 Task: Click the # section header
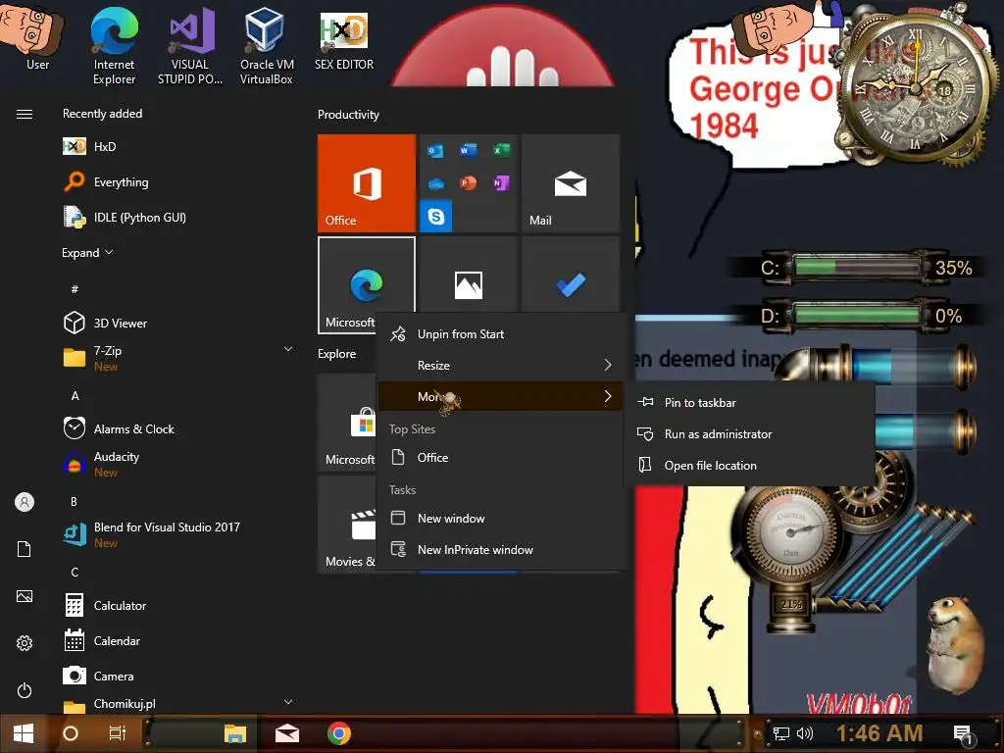tap(75, 289)
